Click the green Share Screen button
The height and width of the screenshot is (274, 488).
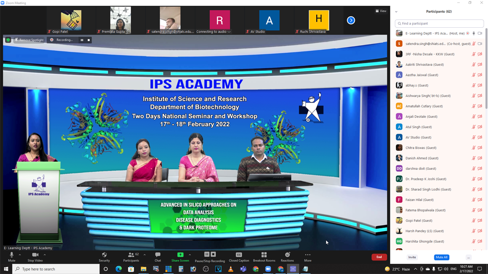[x=180, y=256]
